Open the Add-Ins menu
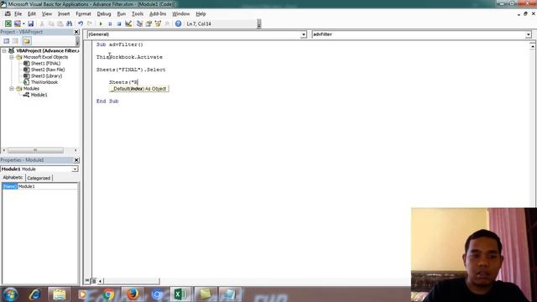The height and width of the screenshot is (302, 537). point(158,14)
